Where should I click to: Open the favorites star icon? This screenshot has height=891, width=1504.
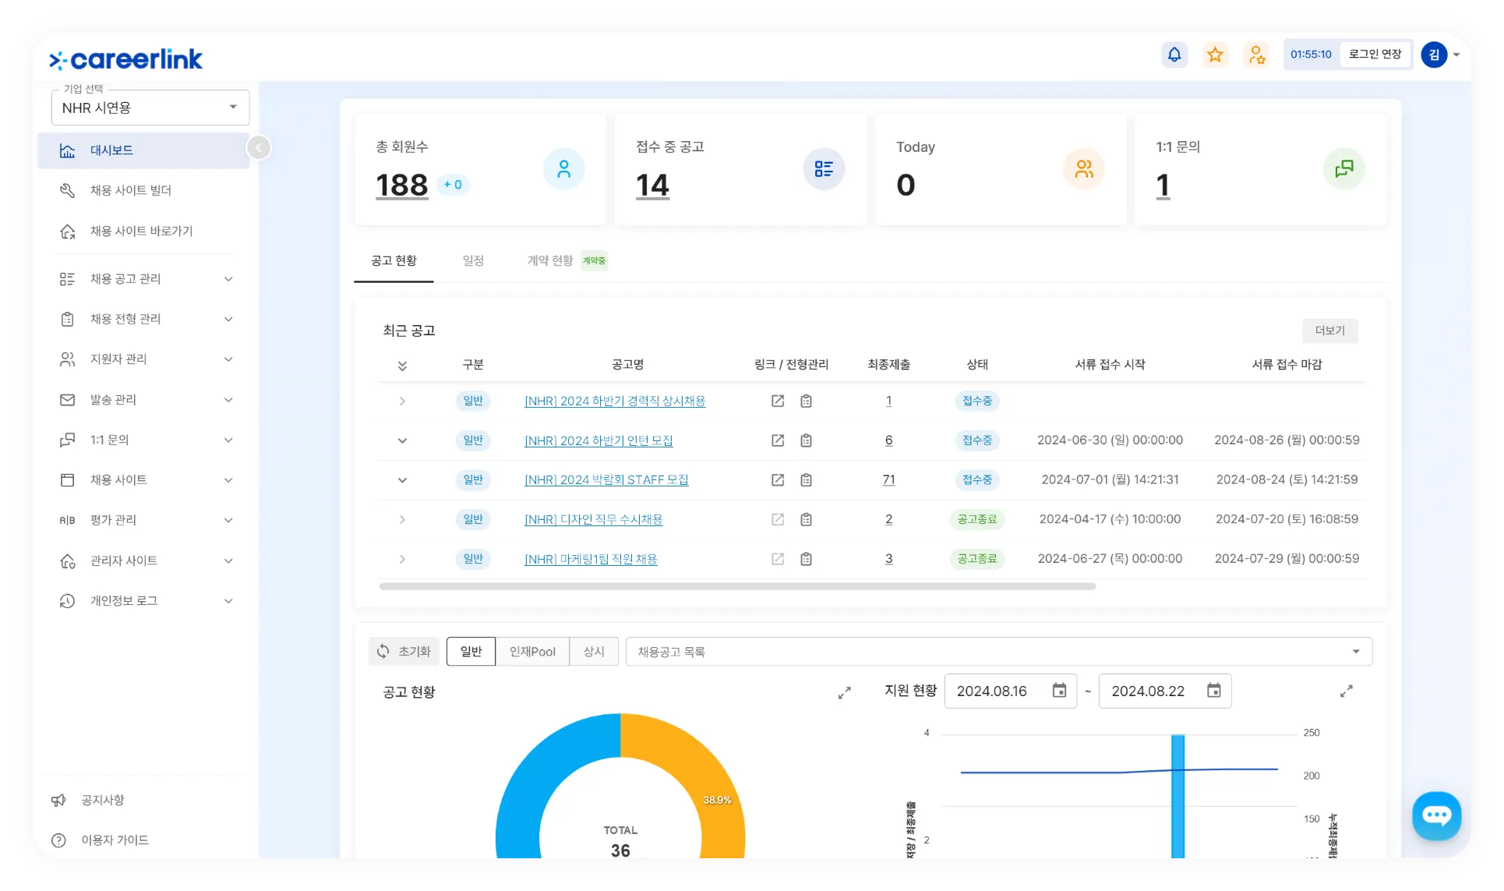point(1215,55)
